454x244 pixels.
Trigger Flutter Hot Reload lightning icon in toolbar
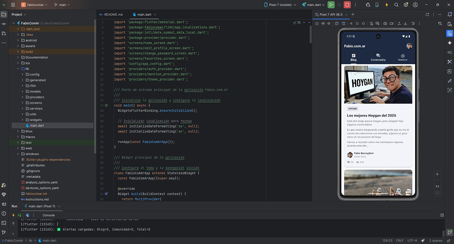pyautogui.click(x=386, y=5)
